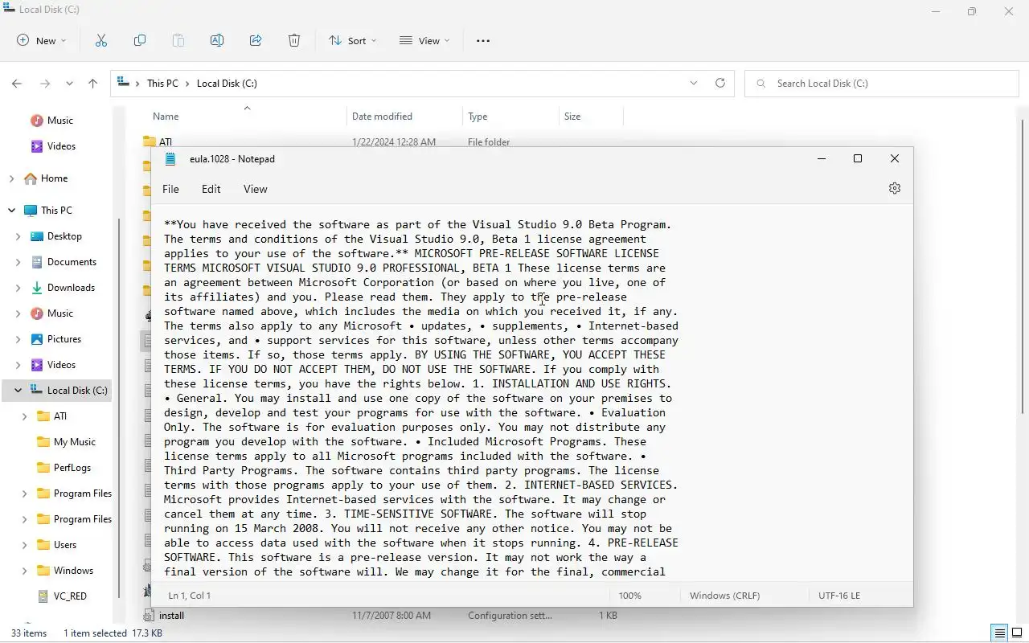
Task: Go back with the Explorer back arrow
Action: [x=17, y=83]
